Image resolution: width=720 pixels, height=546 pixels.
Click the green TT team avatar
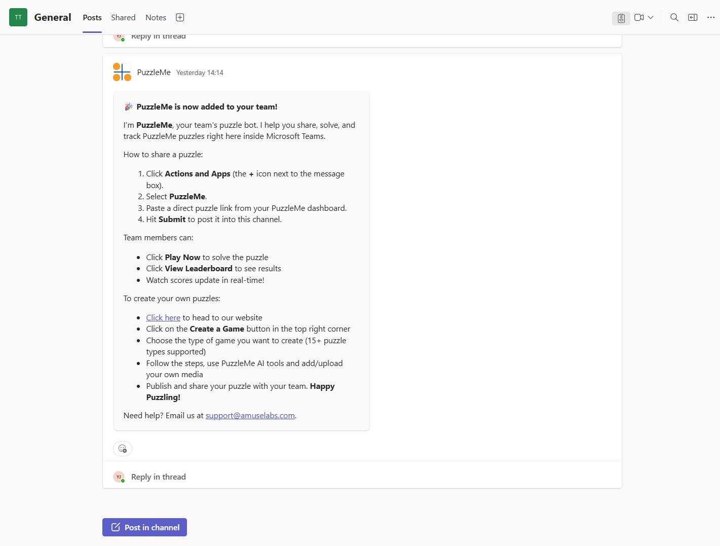coord(18,17)
